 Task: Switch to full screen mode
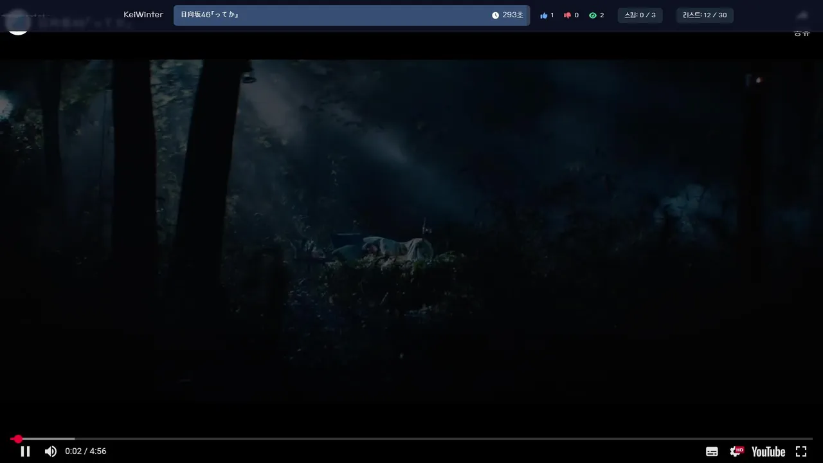coord(801,451)
